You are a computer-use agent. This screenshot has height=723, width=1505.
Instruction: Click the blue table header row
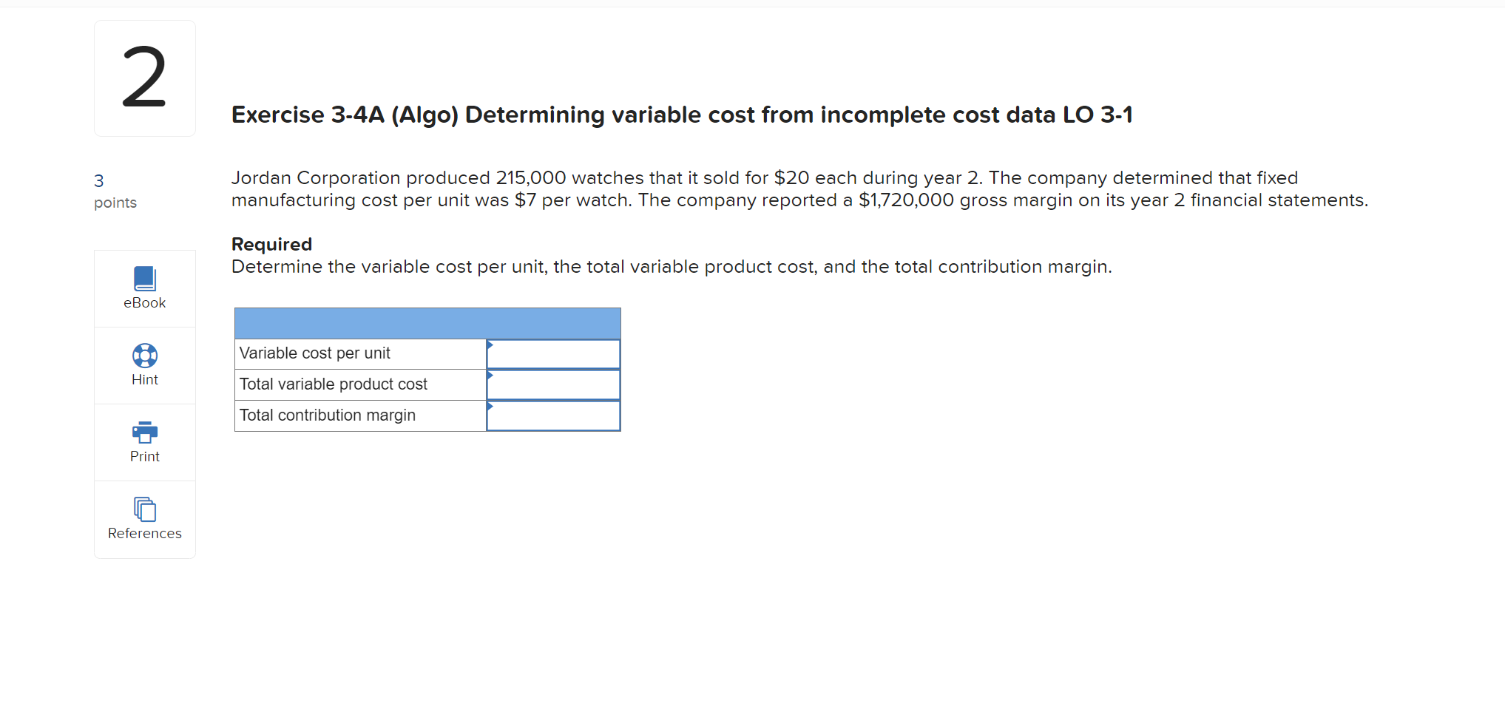[427, 323]
